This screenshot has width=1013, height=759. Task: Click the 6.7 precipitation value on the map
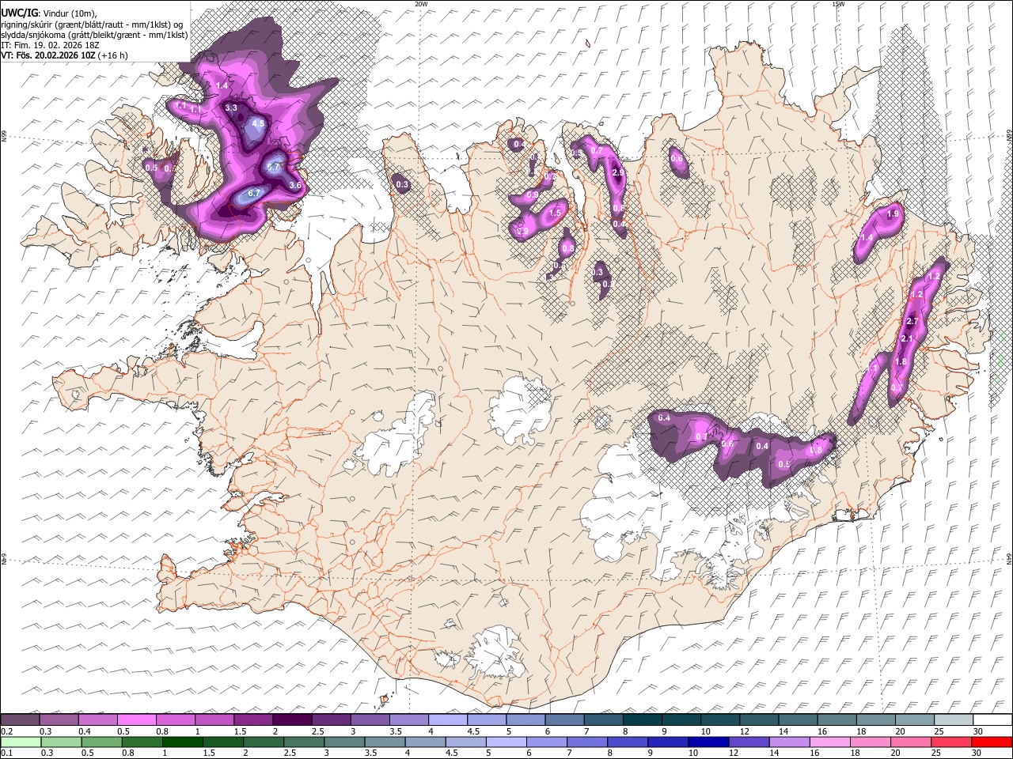click(254, 193)
